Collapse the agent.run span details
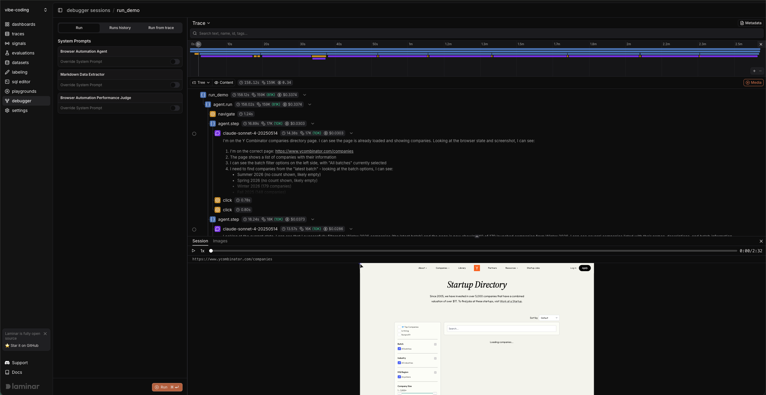Image resolution: width=766 pixels, height=395 pixels. click(309, 104)
